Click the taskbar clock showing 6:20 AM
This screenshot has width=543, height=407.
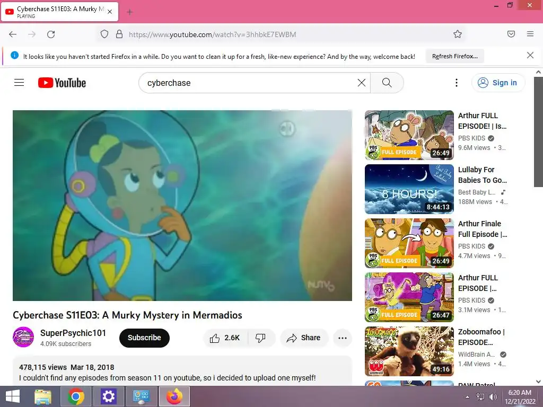[x=520, y=397]
